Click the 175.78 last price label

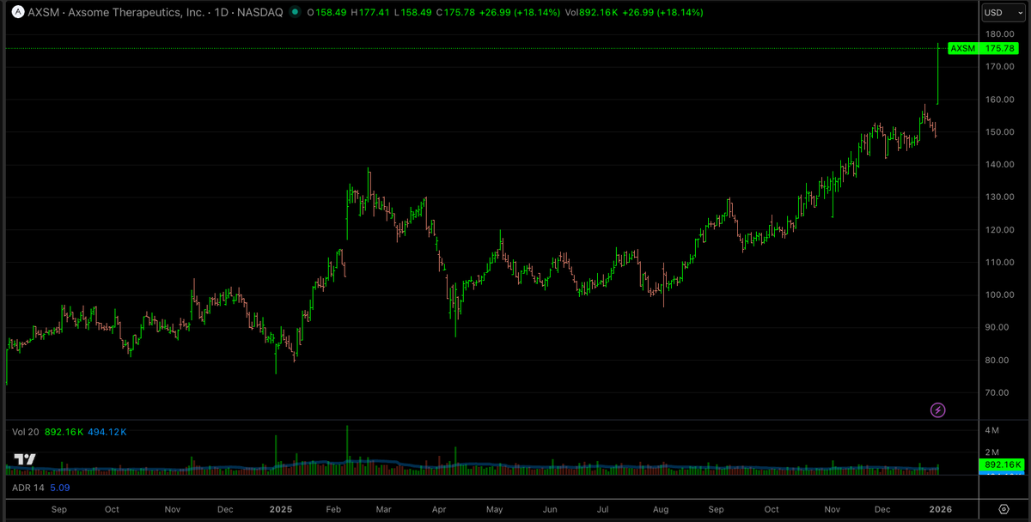click(1000, 48)
